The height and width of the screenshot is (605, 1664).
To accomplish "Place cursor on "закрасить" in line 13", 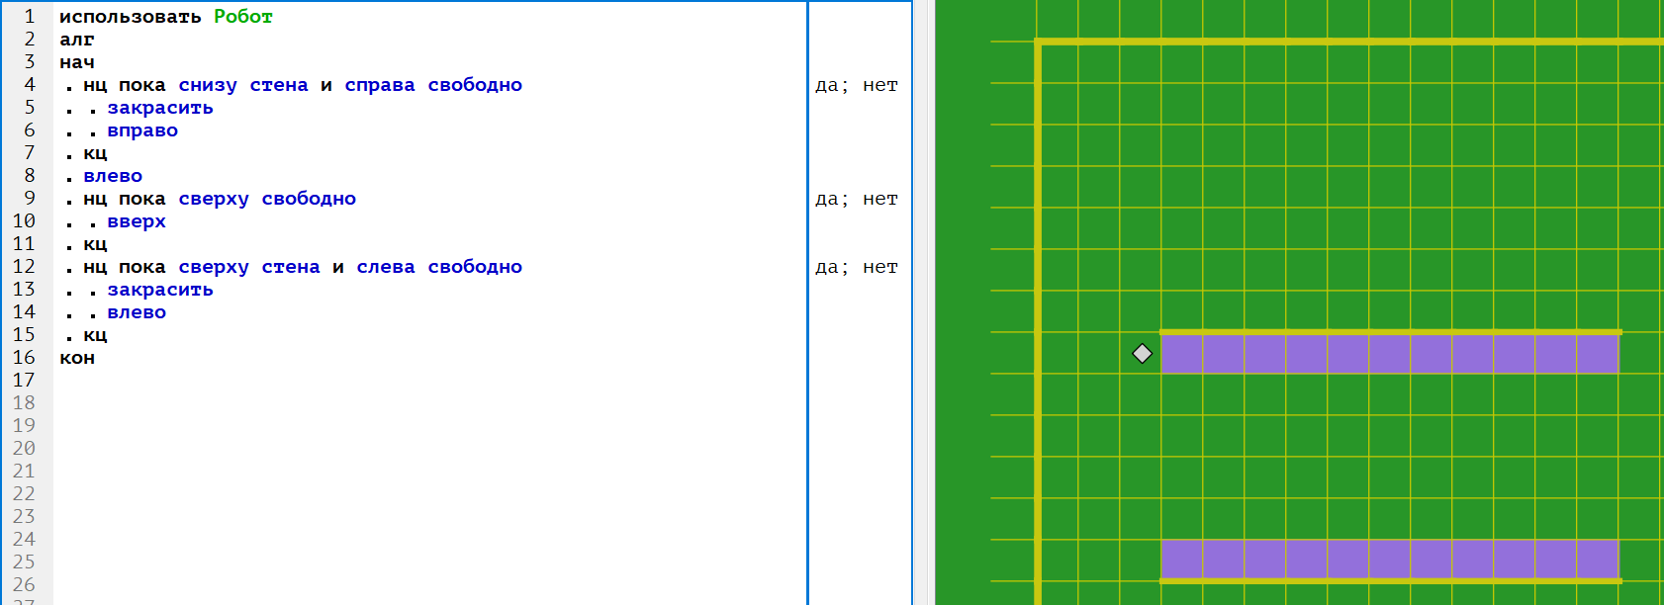I will (x=159, y=290).
